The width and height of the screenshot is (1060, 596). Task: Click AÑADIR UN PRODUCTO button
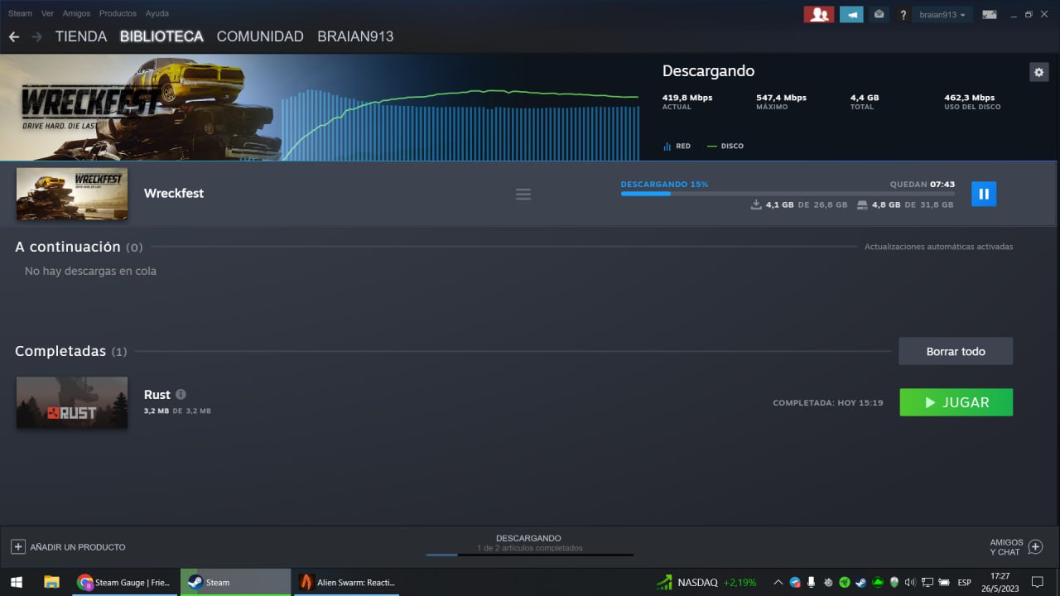point(68,547)
